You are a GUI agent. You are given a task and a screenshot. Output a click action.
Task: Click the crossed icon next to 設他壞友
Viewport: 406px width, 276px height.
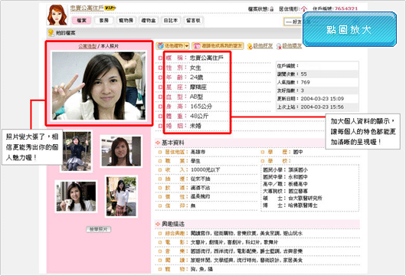point(279,46)
